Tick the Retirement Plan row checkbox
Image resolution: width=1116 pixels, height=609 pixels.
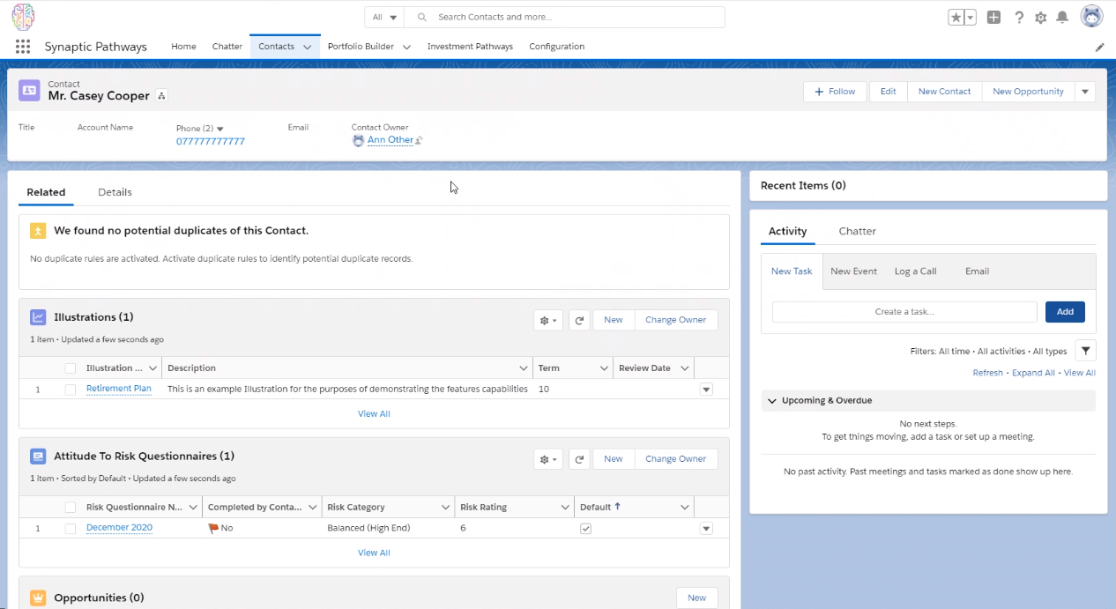71,390
